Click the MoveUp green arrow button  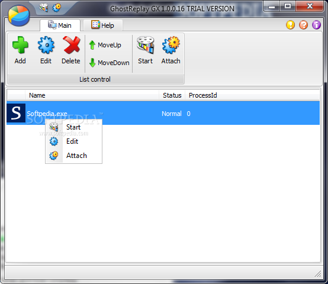pos(105,45)
